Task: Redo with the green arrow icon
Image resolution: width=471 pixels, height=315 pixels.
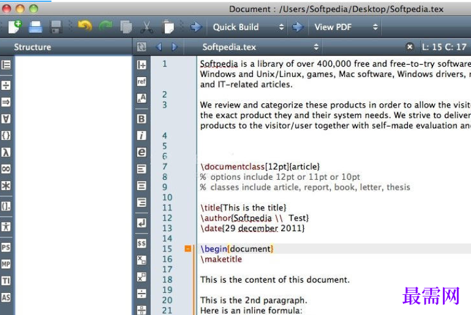Action: (x=105, y=26)
